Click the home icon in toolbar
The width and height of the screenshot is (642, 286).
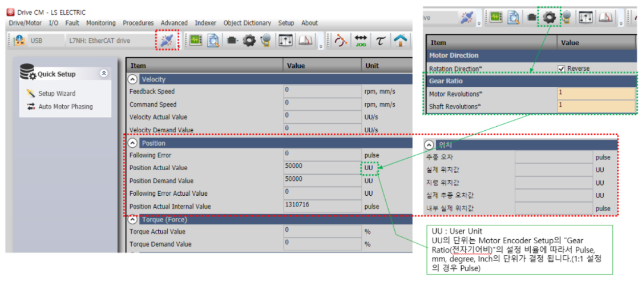401,41
